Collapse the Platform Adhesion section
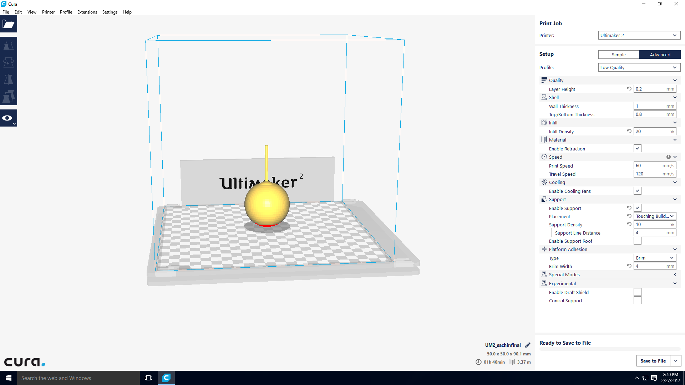Image resolution: width=685 pixels, height=385 pixels. (675, 249)
